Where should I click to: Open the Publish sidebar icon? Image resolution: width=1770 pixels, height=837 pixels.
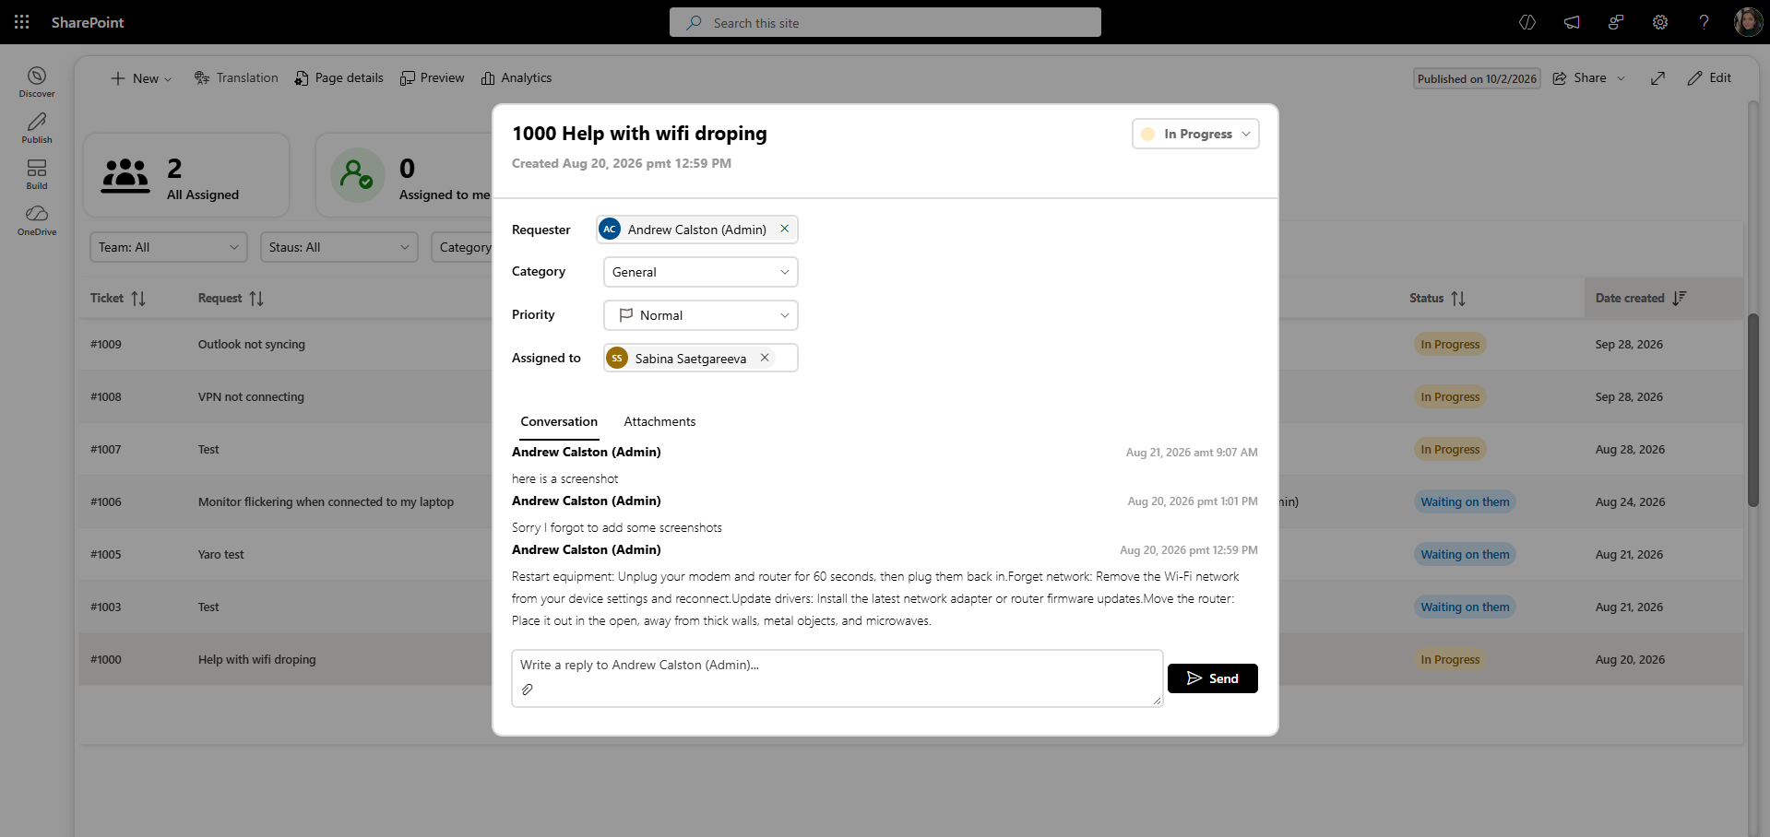coord(37,128)
